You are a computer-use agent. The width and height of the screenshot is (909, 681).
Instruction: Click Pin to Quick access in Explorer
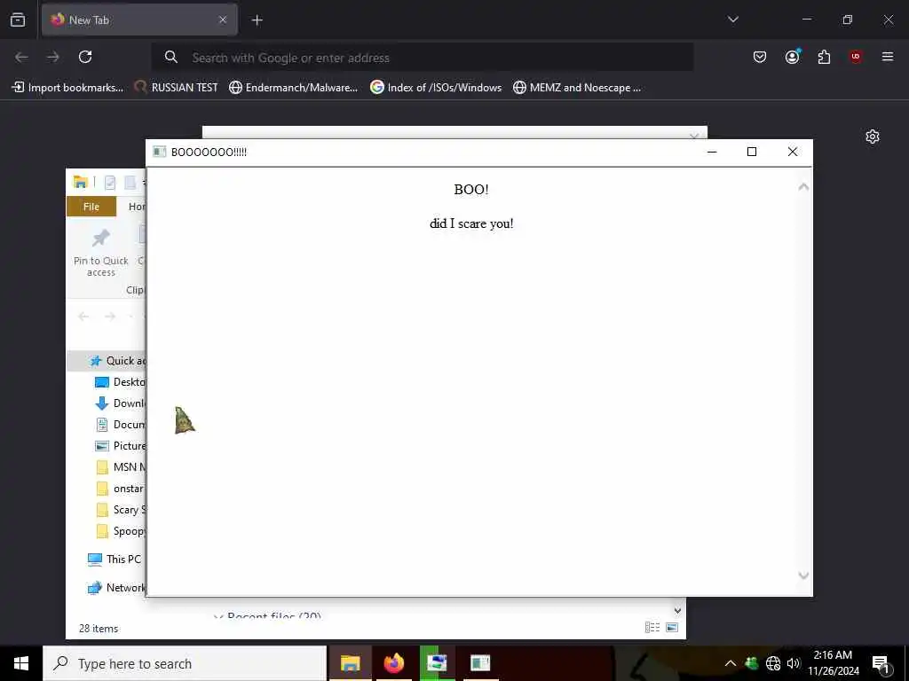[101, 253]
